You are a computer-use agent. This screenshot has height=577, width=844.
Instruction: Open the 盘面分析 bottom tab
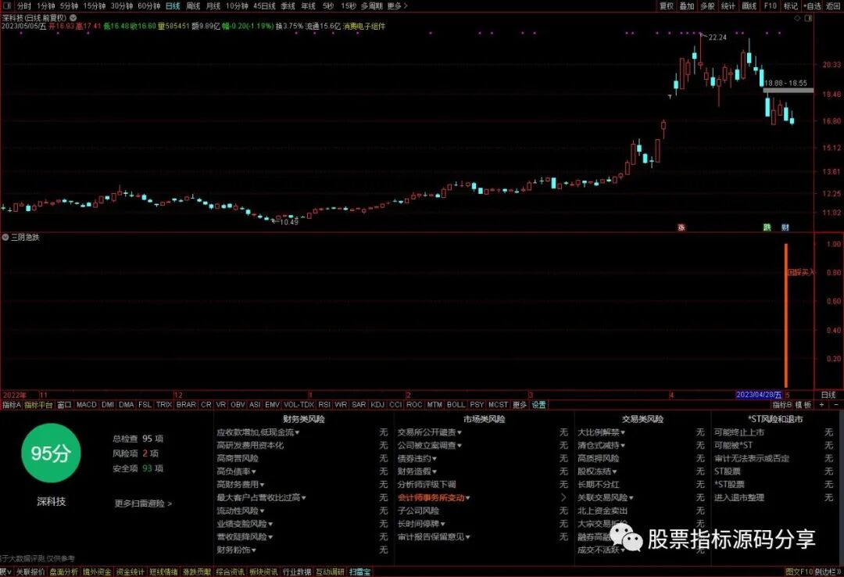pyautogui.click(x=63, y=572)
